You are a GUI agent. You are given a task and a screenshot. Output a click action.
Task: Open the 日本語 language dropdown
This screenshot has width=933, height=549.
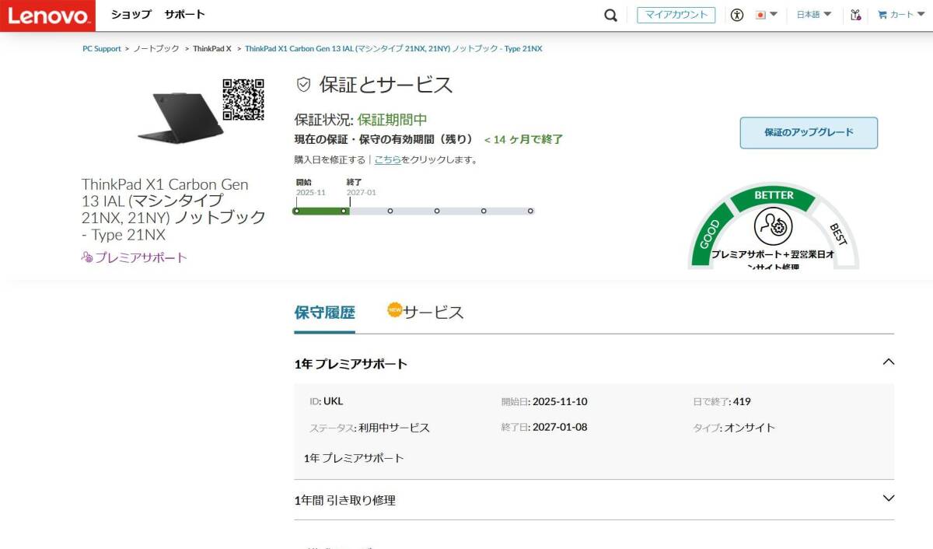[811, 15]
